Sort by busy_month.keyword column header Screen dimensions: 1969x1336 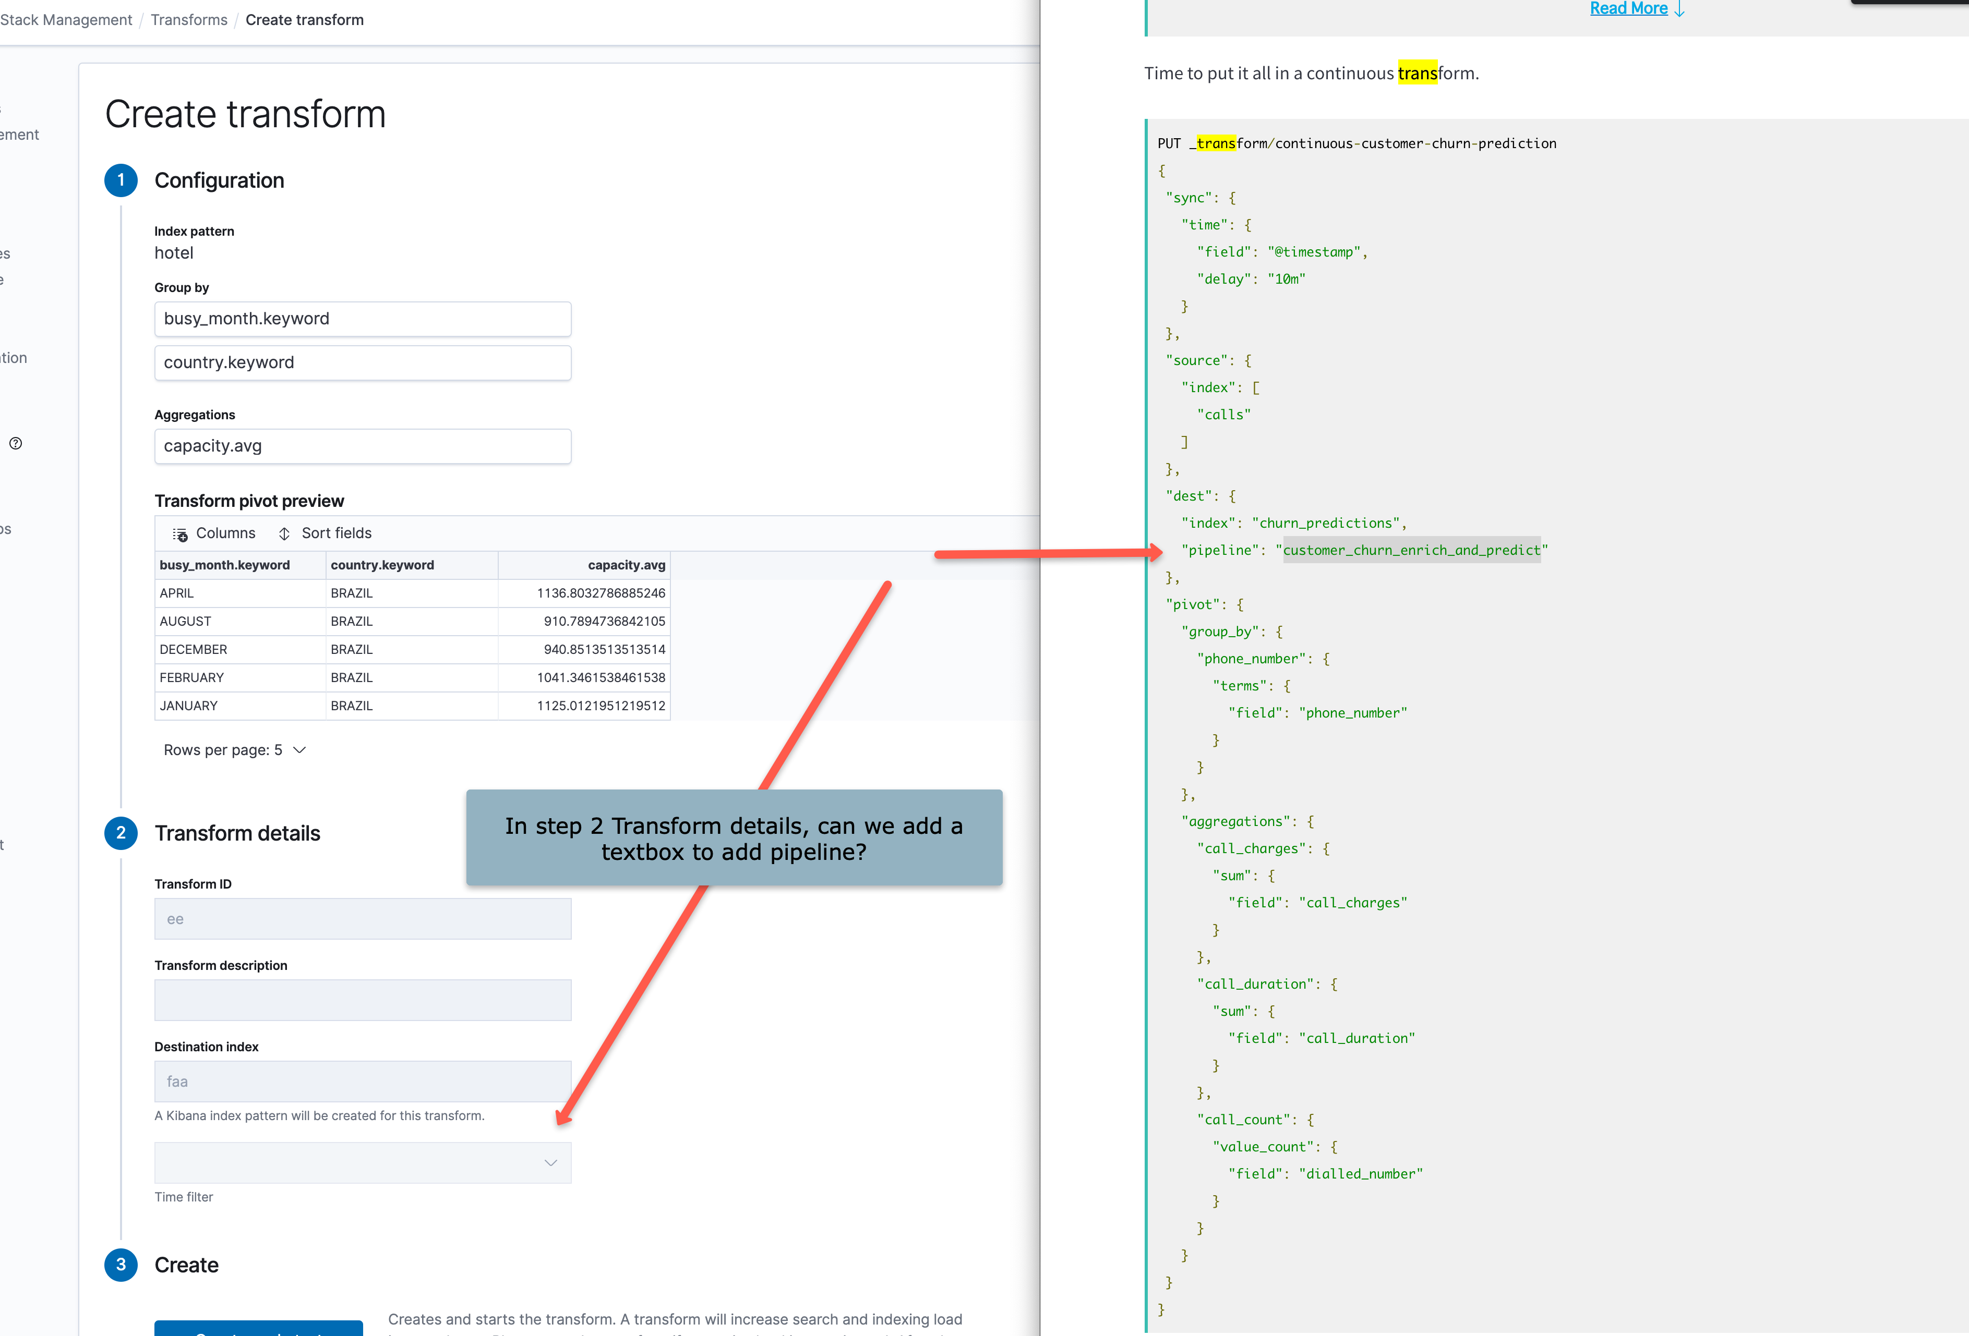click(x=241, y=565)
